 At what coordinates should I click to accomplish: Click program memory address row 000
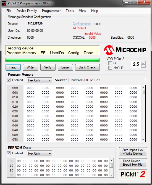coord(15,88)
